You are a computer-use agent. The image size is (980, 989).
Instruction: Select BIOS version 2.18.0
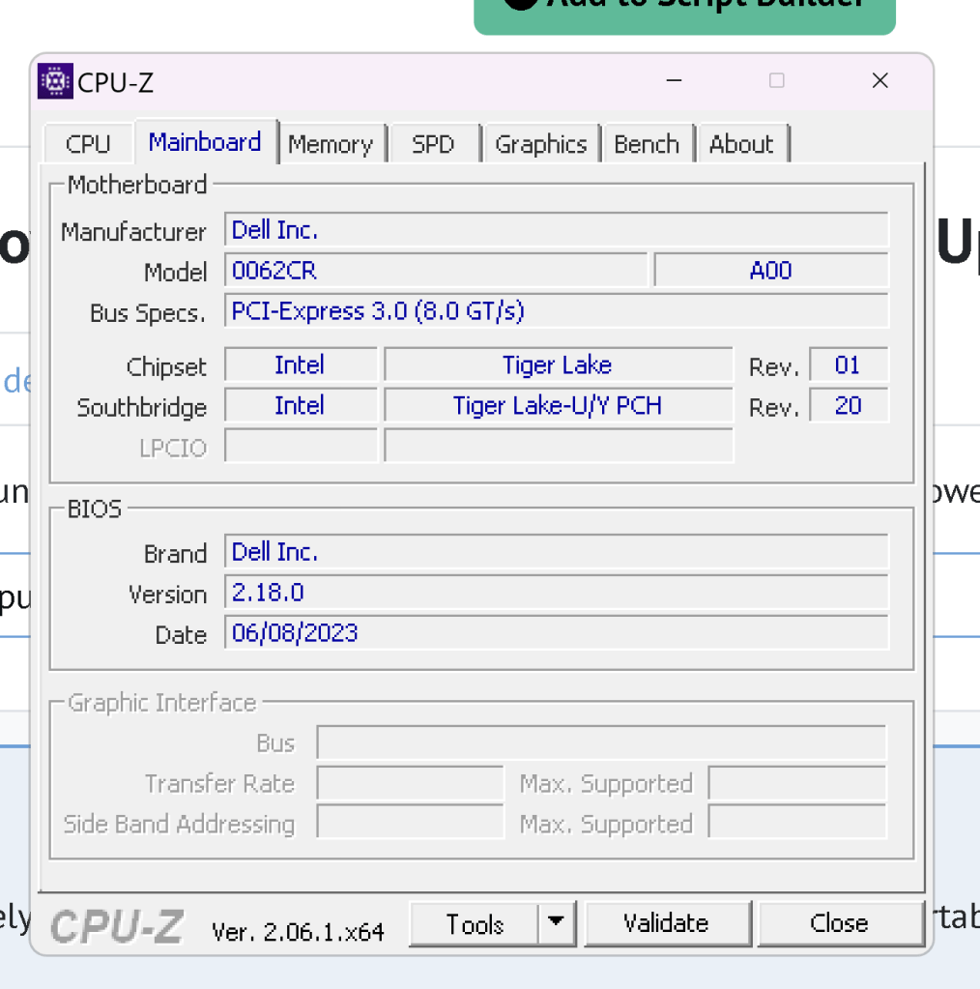[x=557, y=593]
